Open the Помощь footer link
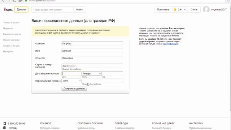The width and height of the screenshot is (231, 130). tap(12, 128)
